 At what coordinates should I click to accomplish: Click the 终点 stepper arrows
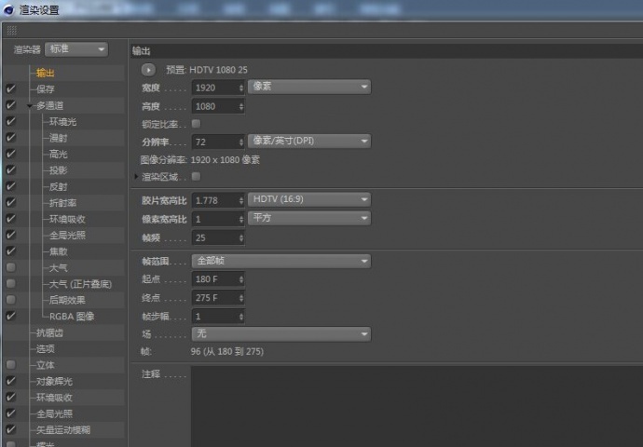[x=241, y=298]
